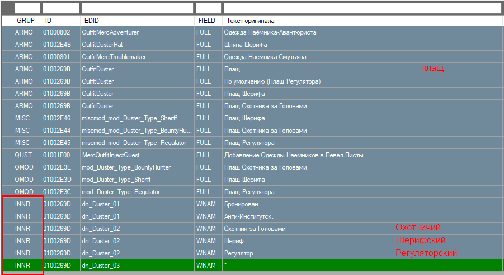Click ID cell 01002E3C
Image resolution: width=504 pixels, height=275 pixels.
(61, 192)
